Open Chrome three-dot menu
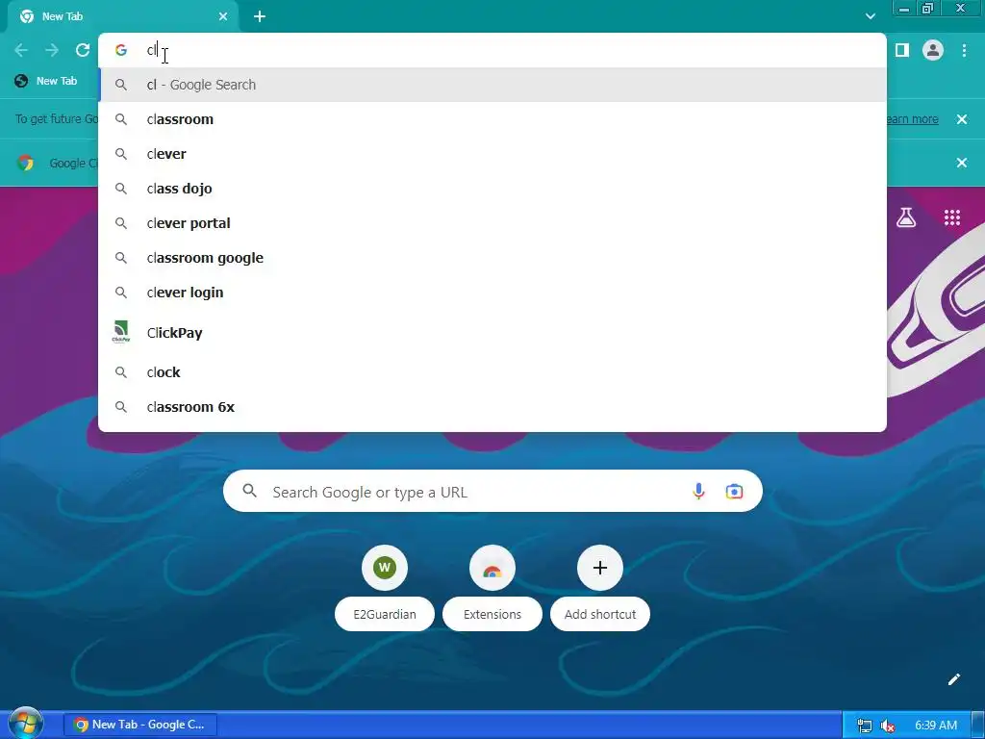This screenshot has height=739, width=985. pyautogui.click(x=964, y=50)
